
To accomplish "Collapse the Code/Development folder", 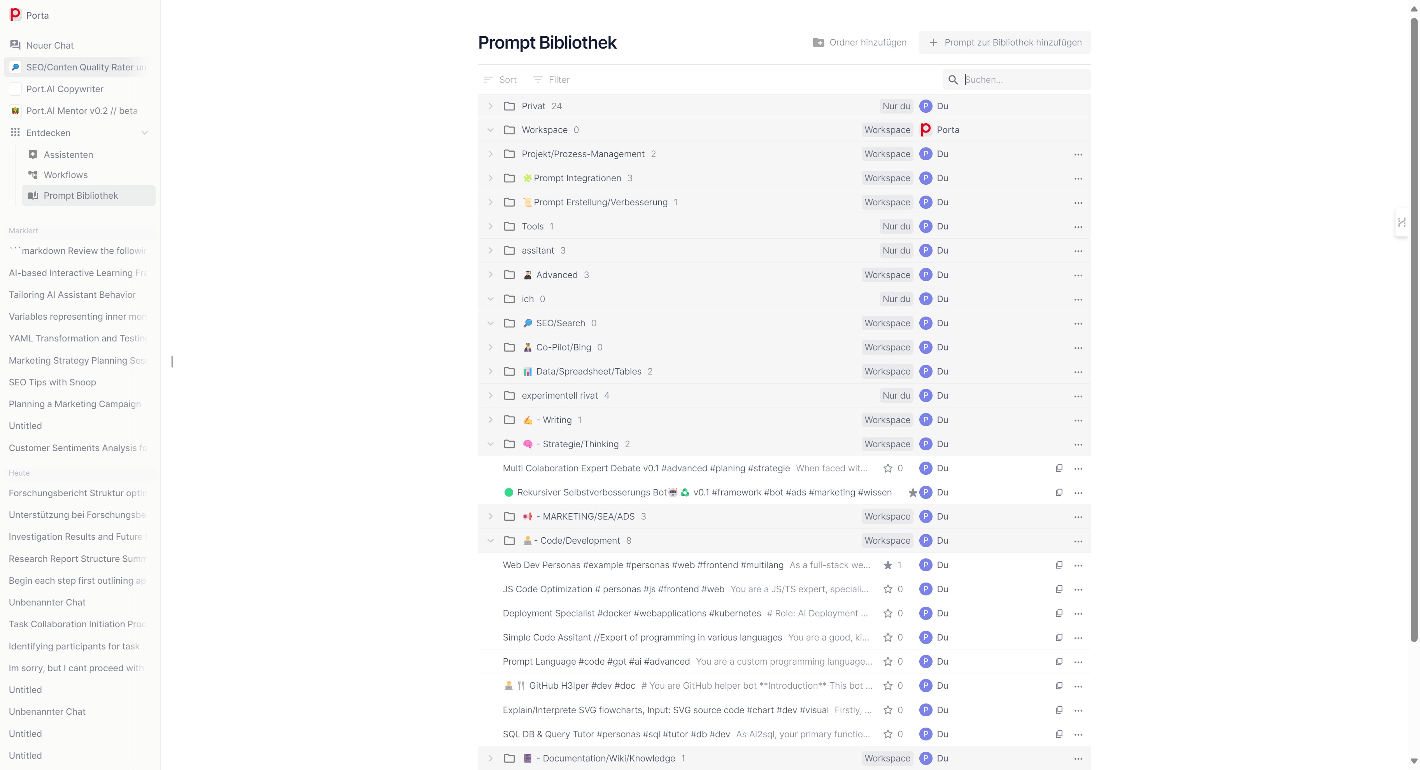I will (x=491, y=541).
